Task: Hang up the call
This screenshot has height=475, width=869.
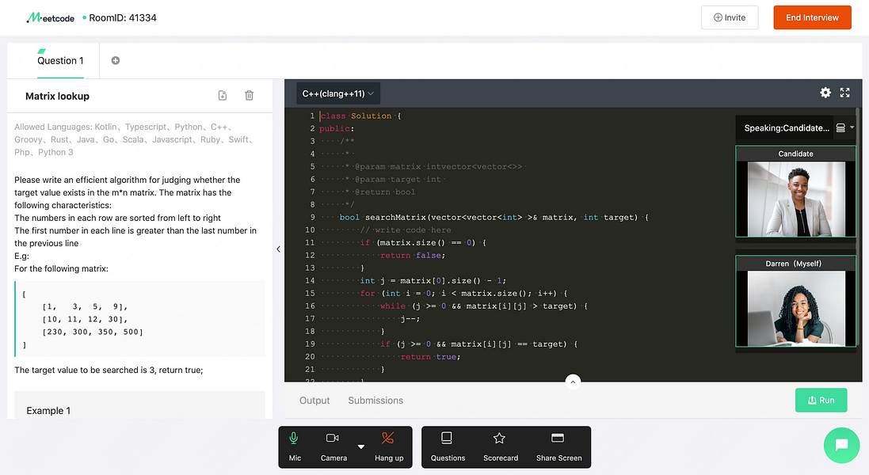Action: click(x=388, y=446)
